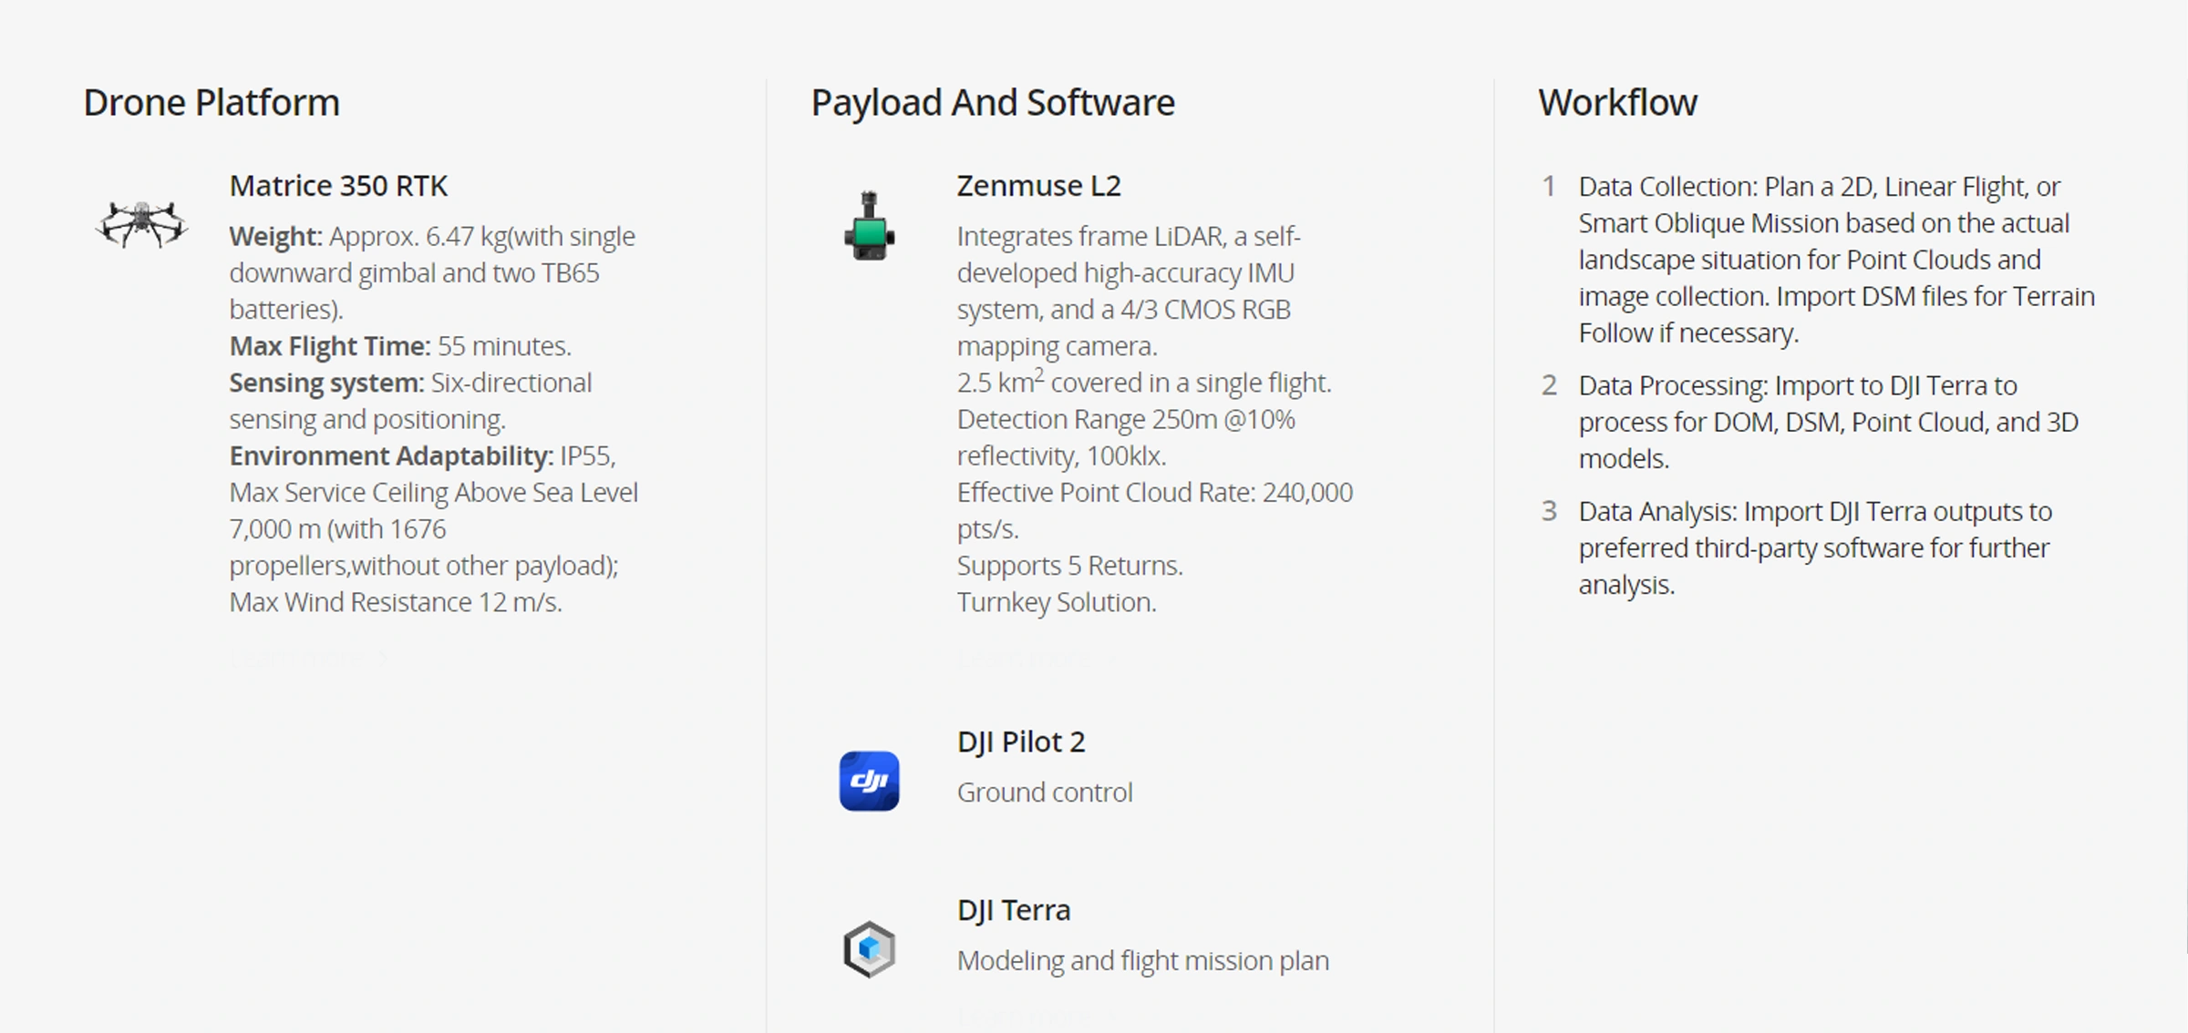Select the Environment Adaptability spec label
This screenshot has height=1033, width=2188.
tap(391, 455)
